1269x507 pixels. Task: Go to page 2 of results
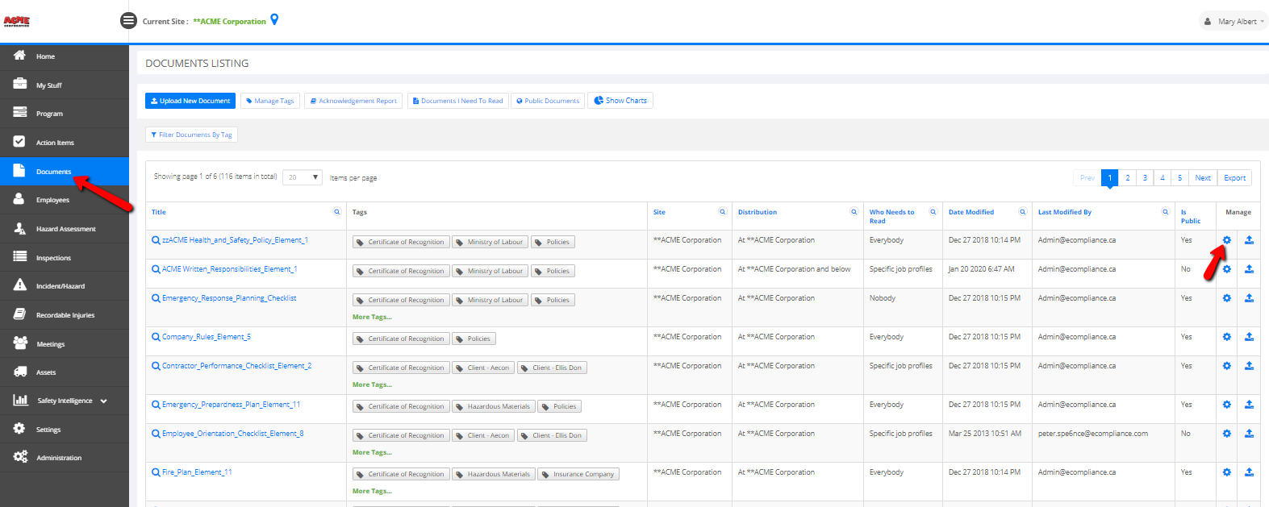tap(1127, 178)
